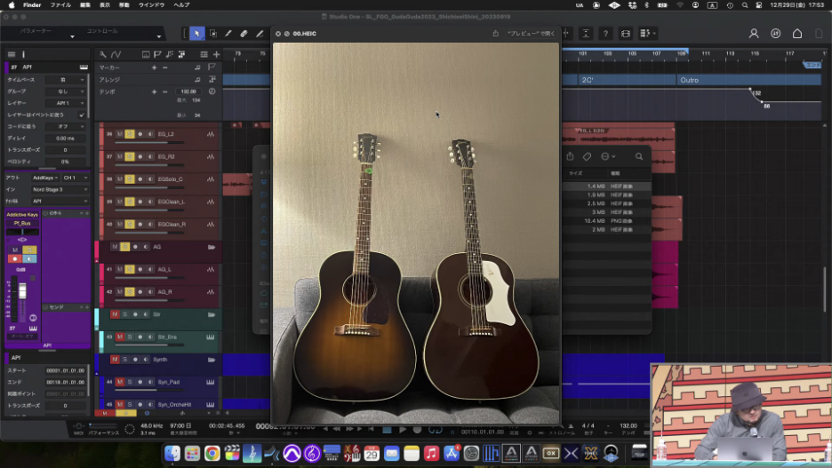Open the ウインドウ menu in menu bar
The height and width of the screenshot is (468, 832).
point(151,4)
